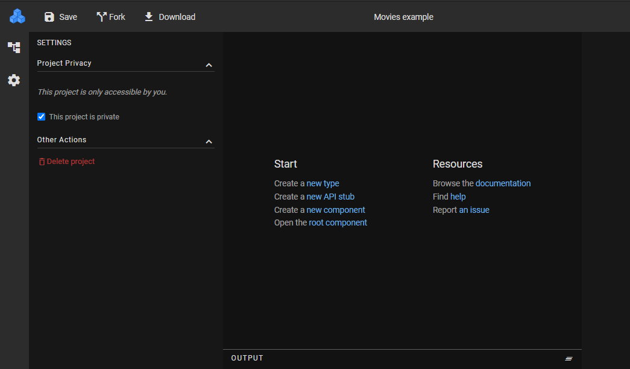Collapse the Project Privacy section chevron
Screen dimensions: 630x369
209,65
